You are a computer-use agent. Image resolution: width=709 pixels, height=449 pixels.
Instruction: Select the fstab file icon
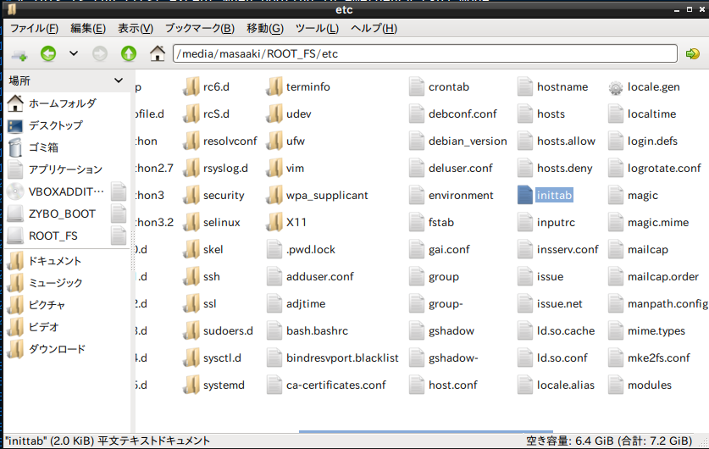(417, 222)
